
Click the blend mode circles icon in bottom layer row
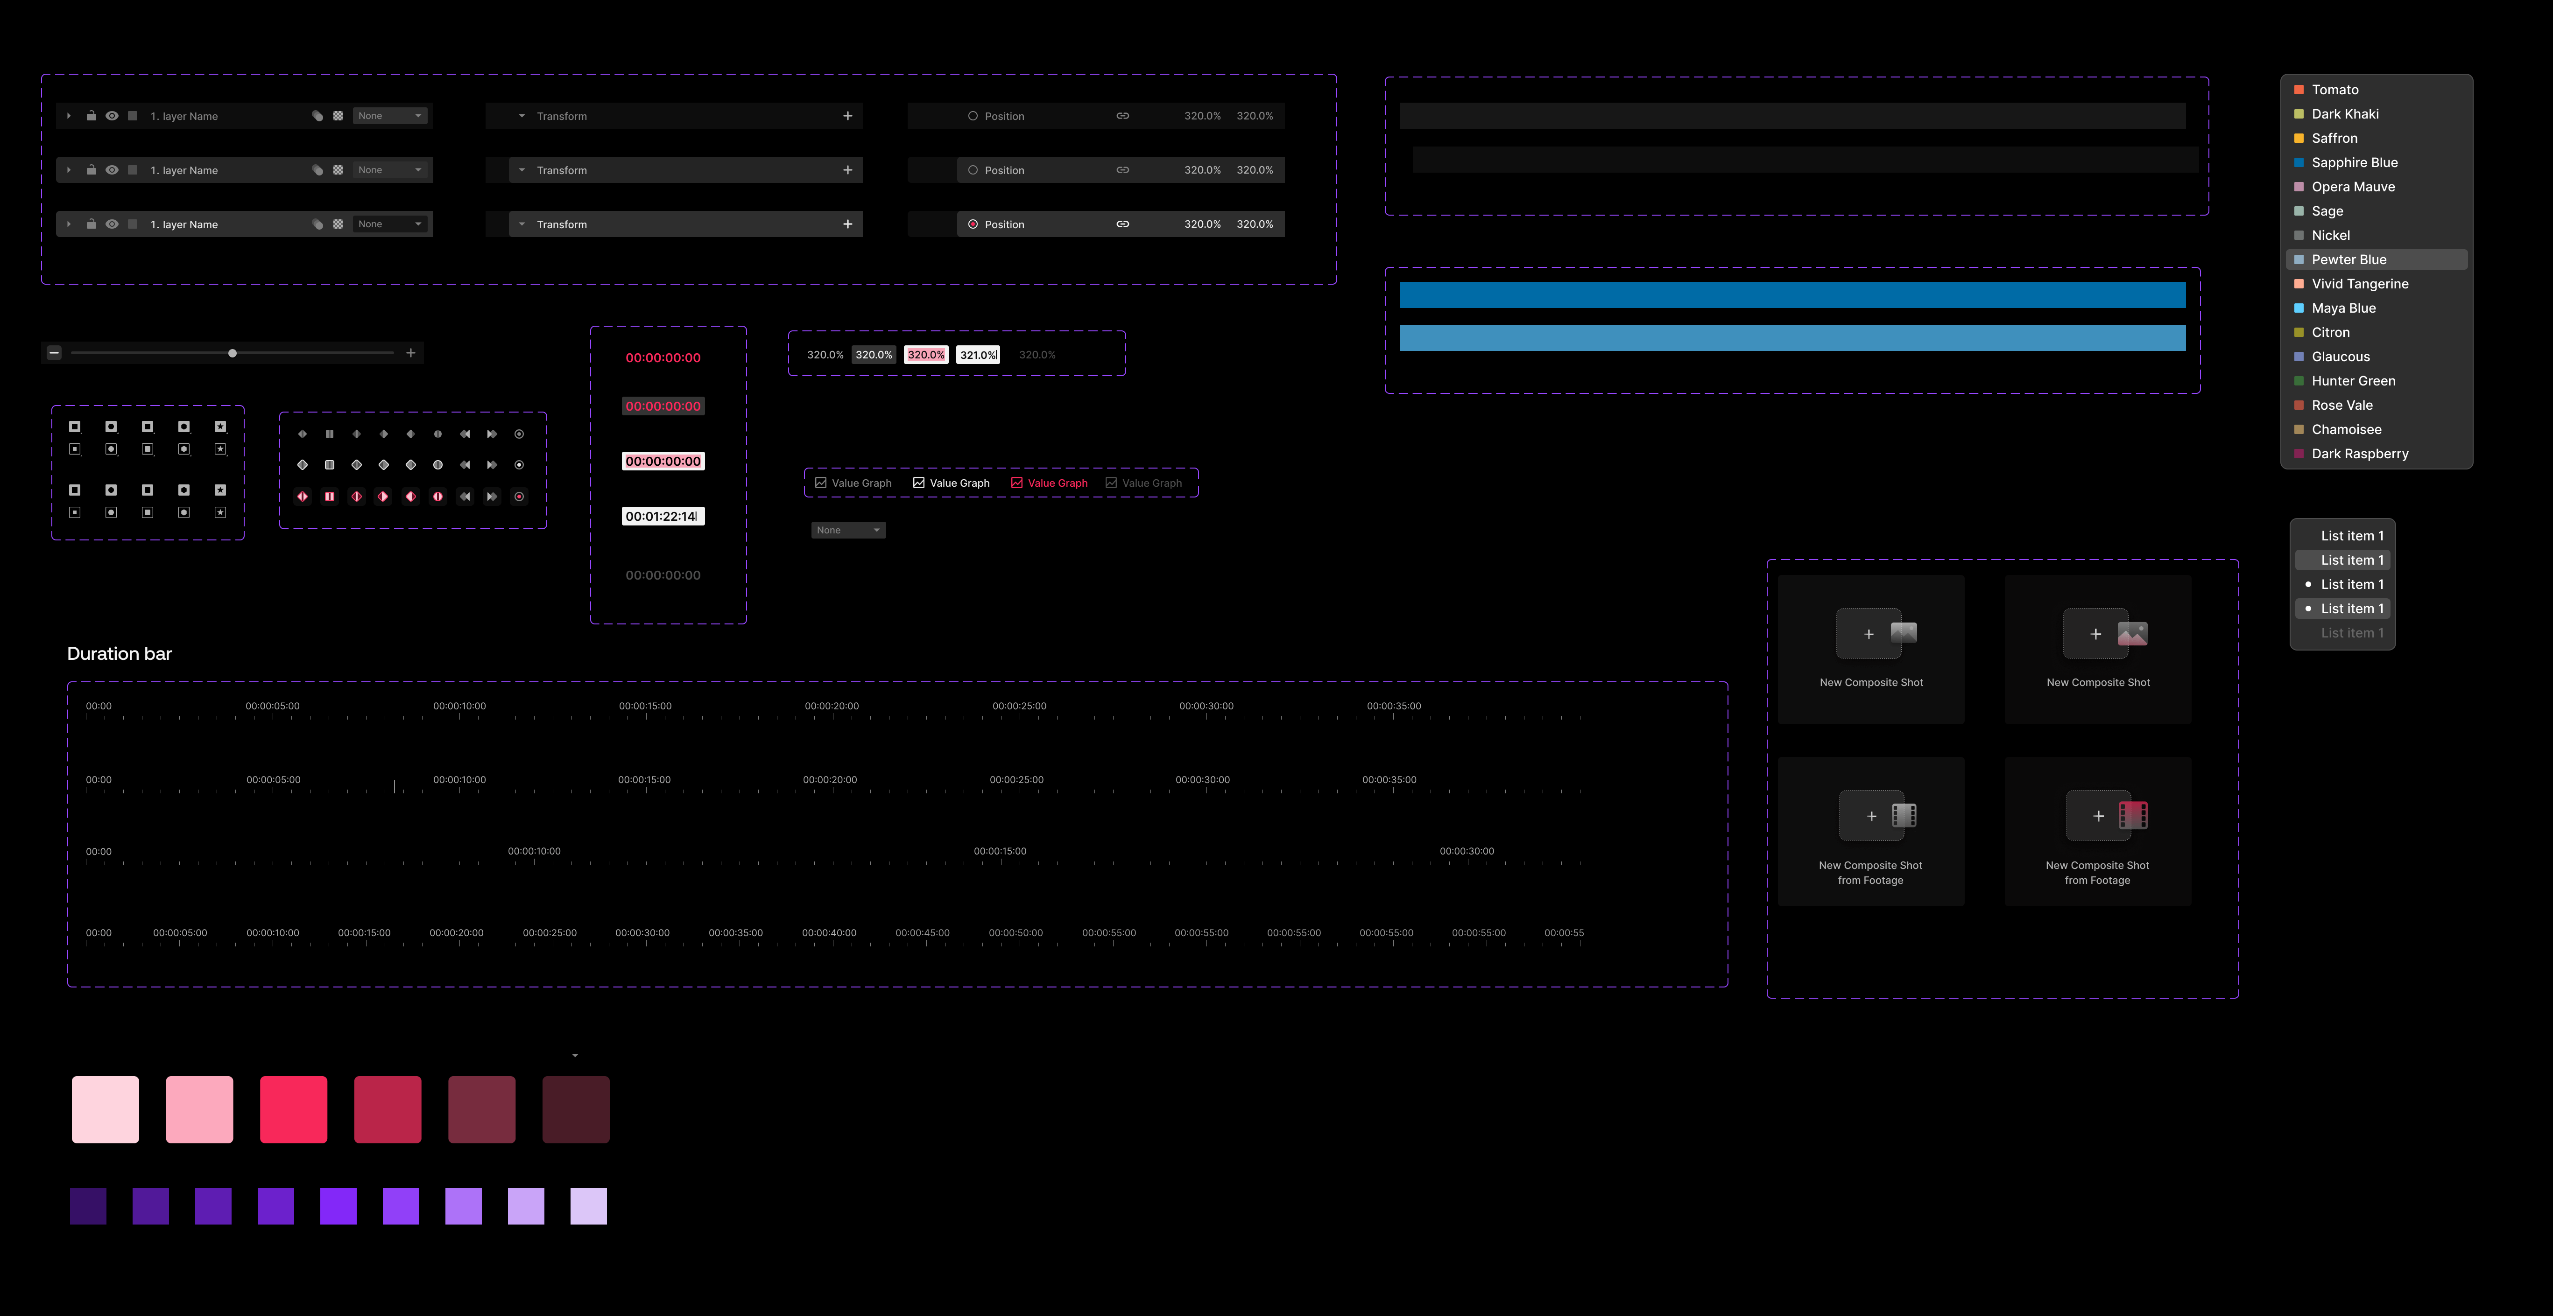pyautogui.click(x=318, y=224)
